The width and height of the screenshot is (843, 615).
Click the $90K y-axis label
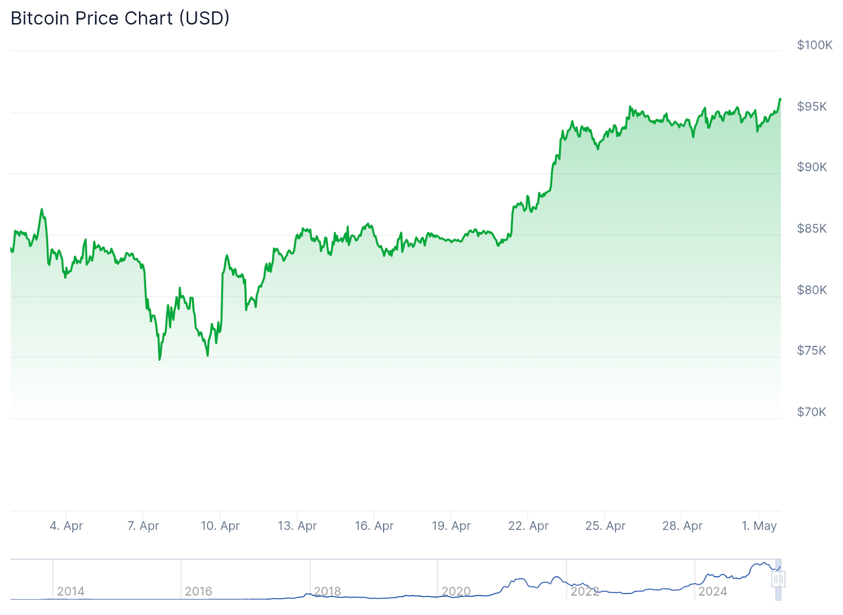click(812, 167)
